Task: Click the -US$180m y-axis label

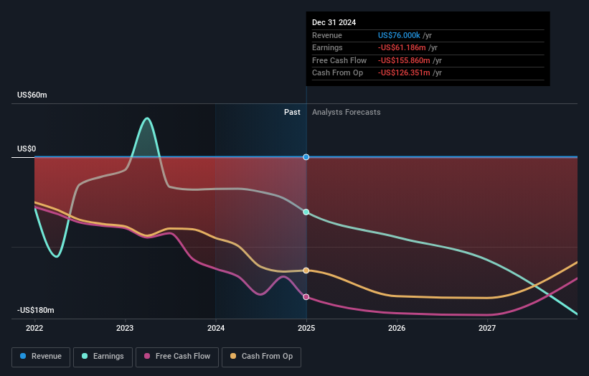Action: (35, 310)
